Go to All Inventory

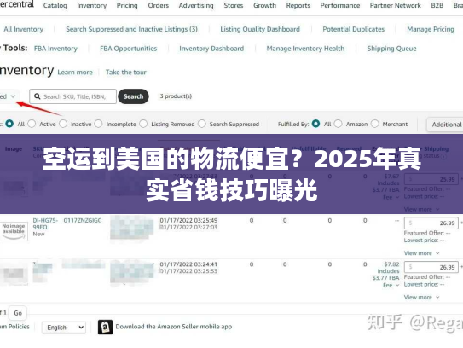point(23,29)
